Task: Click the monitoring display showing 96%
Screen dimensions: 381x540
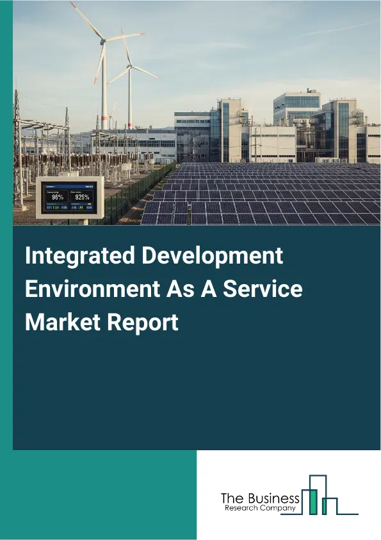Action: [x=70, y=197]
